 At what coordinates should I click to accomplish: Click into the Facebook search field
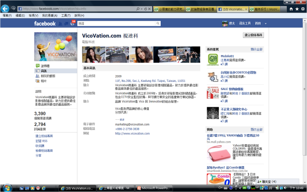pyautogui.click(x=116, y=23)
